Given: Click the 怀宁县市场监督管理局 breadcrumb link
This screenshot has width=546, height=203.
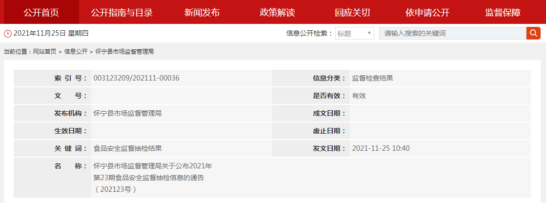Looking at the screenshot, I should [124, 52].
